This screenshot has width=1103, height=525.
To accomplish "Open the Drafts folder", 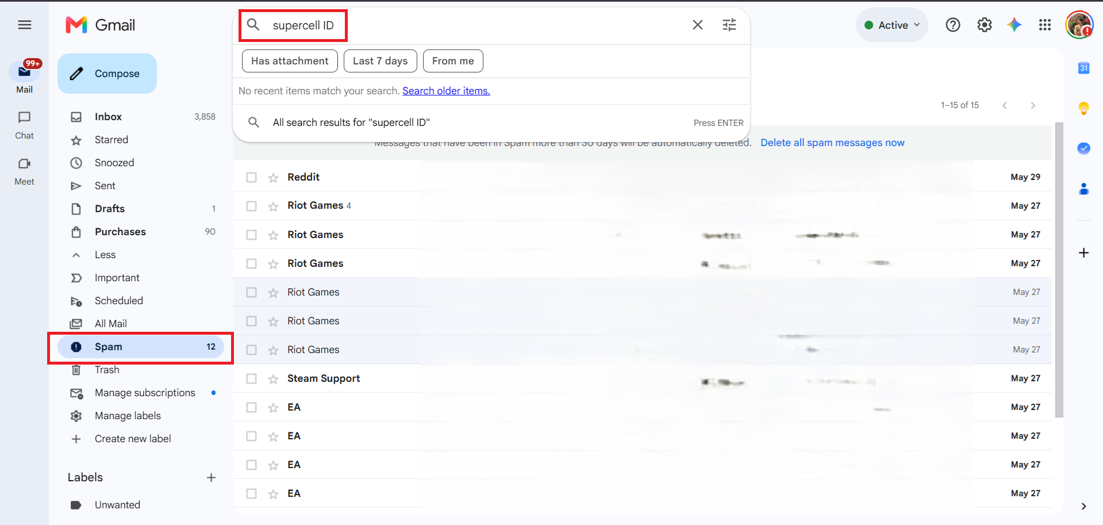I will click(140, 209).
